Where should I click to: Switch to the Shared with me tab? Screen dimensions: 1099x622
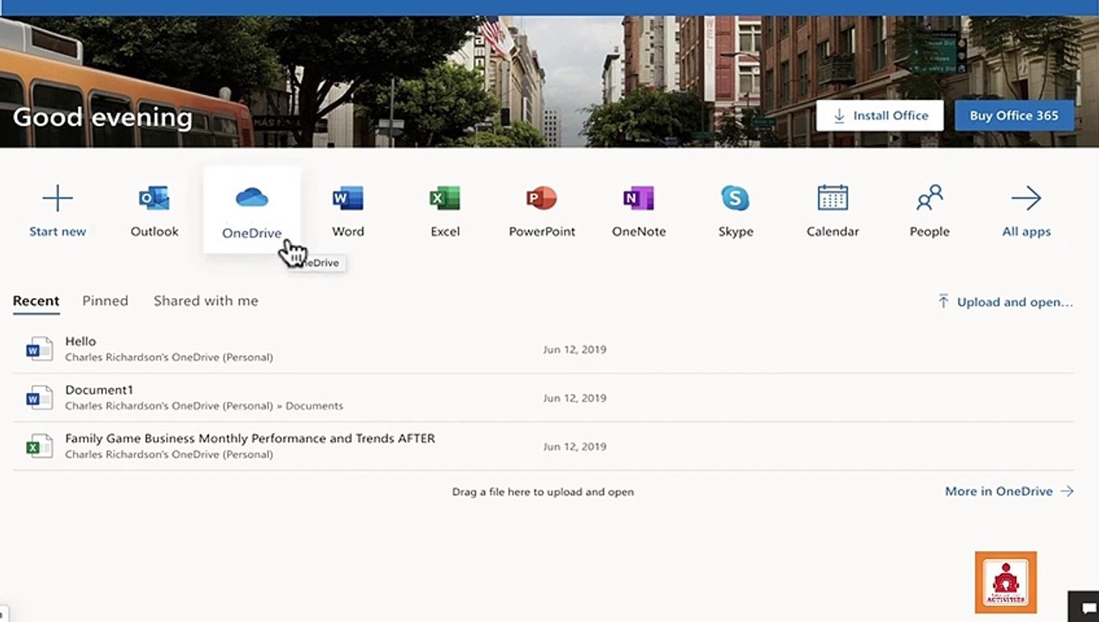(206, 301)
